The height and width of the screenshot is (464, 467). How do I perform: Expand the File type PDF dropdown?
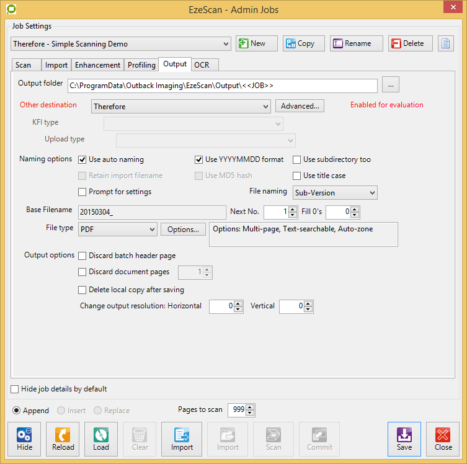(118, 230)
